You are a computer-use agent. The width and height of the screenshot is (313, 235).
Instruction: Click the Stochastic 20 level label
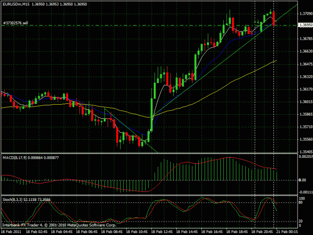[301, 221]
